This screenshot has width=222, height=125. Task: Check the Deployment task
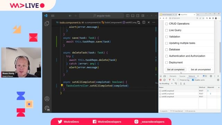tap(166, 62)
